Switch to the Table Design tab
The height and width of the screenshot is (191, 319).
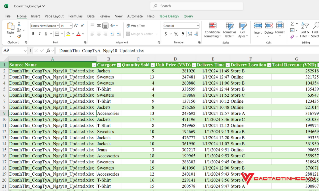click(x=169, y=16)
